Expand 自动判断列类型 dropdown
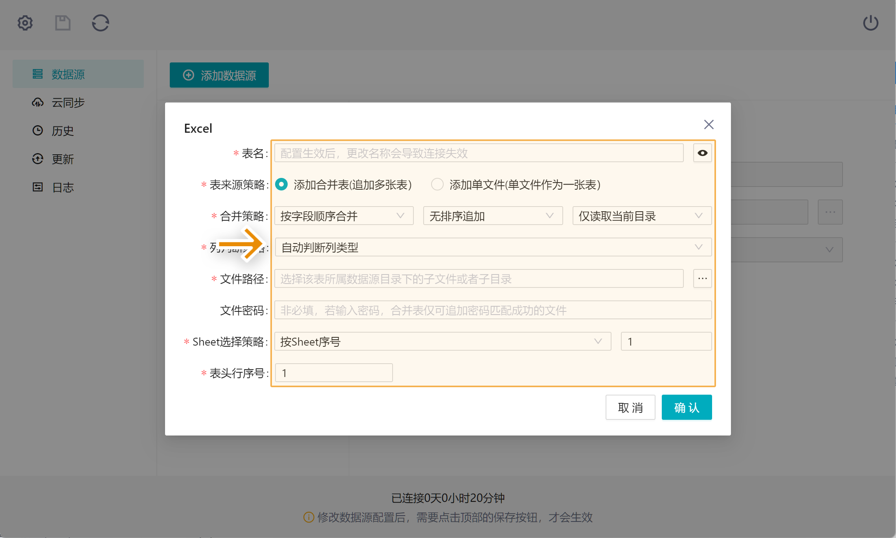The width and height of the screenshot is (896, 538). tap(493, 247)
